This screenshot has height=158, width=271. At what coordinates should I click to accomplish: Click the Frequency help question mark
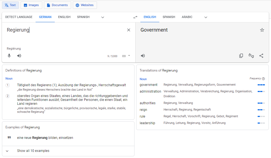(263, 79)
